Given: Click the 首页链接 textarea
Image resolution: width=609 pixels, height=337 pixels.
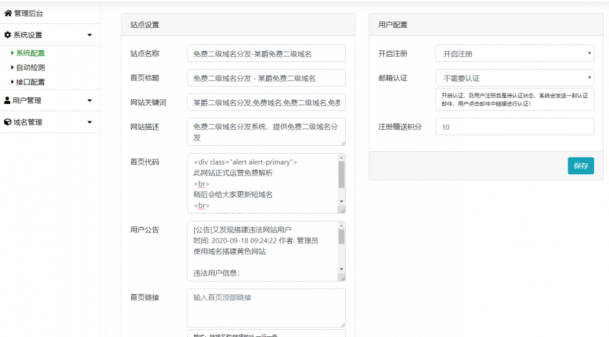Looking at the screenshot, I should pyautogui.click(x=266, y=308).
